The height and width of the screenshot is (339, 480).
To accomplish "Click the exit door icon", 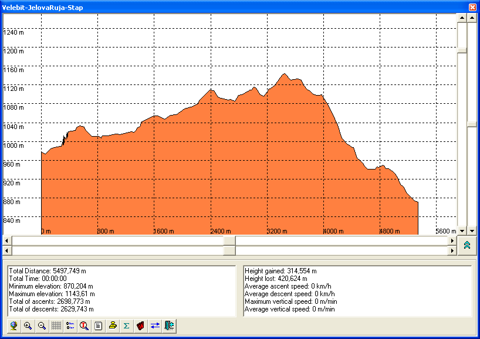I will 169,326.
